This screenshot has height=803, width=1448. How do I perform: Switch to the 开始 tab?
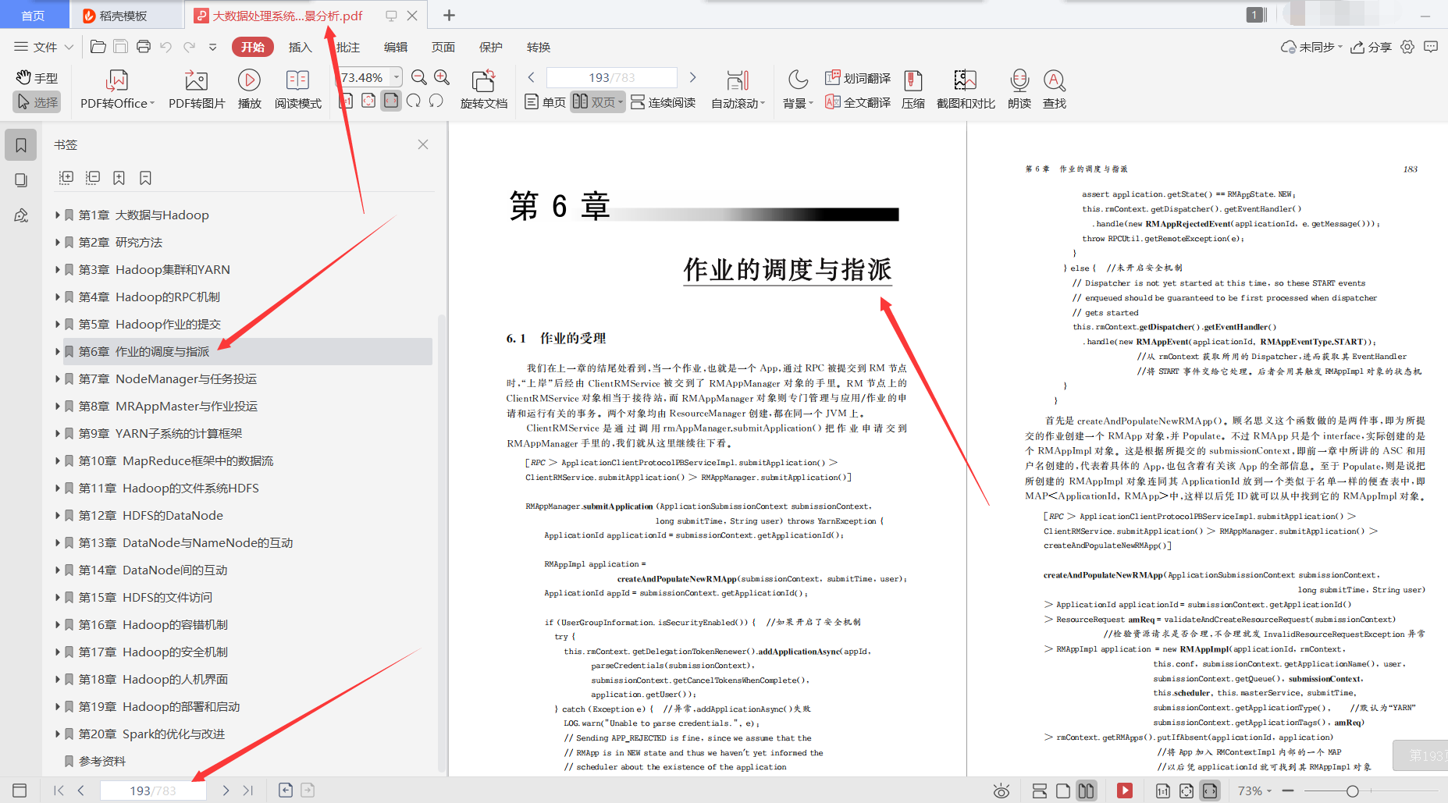coord(253,47)
